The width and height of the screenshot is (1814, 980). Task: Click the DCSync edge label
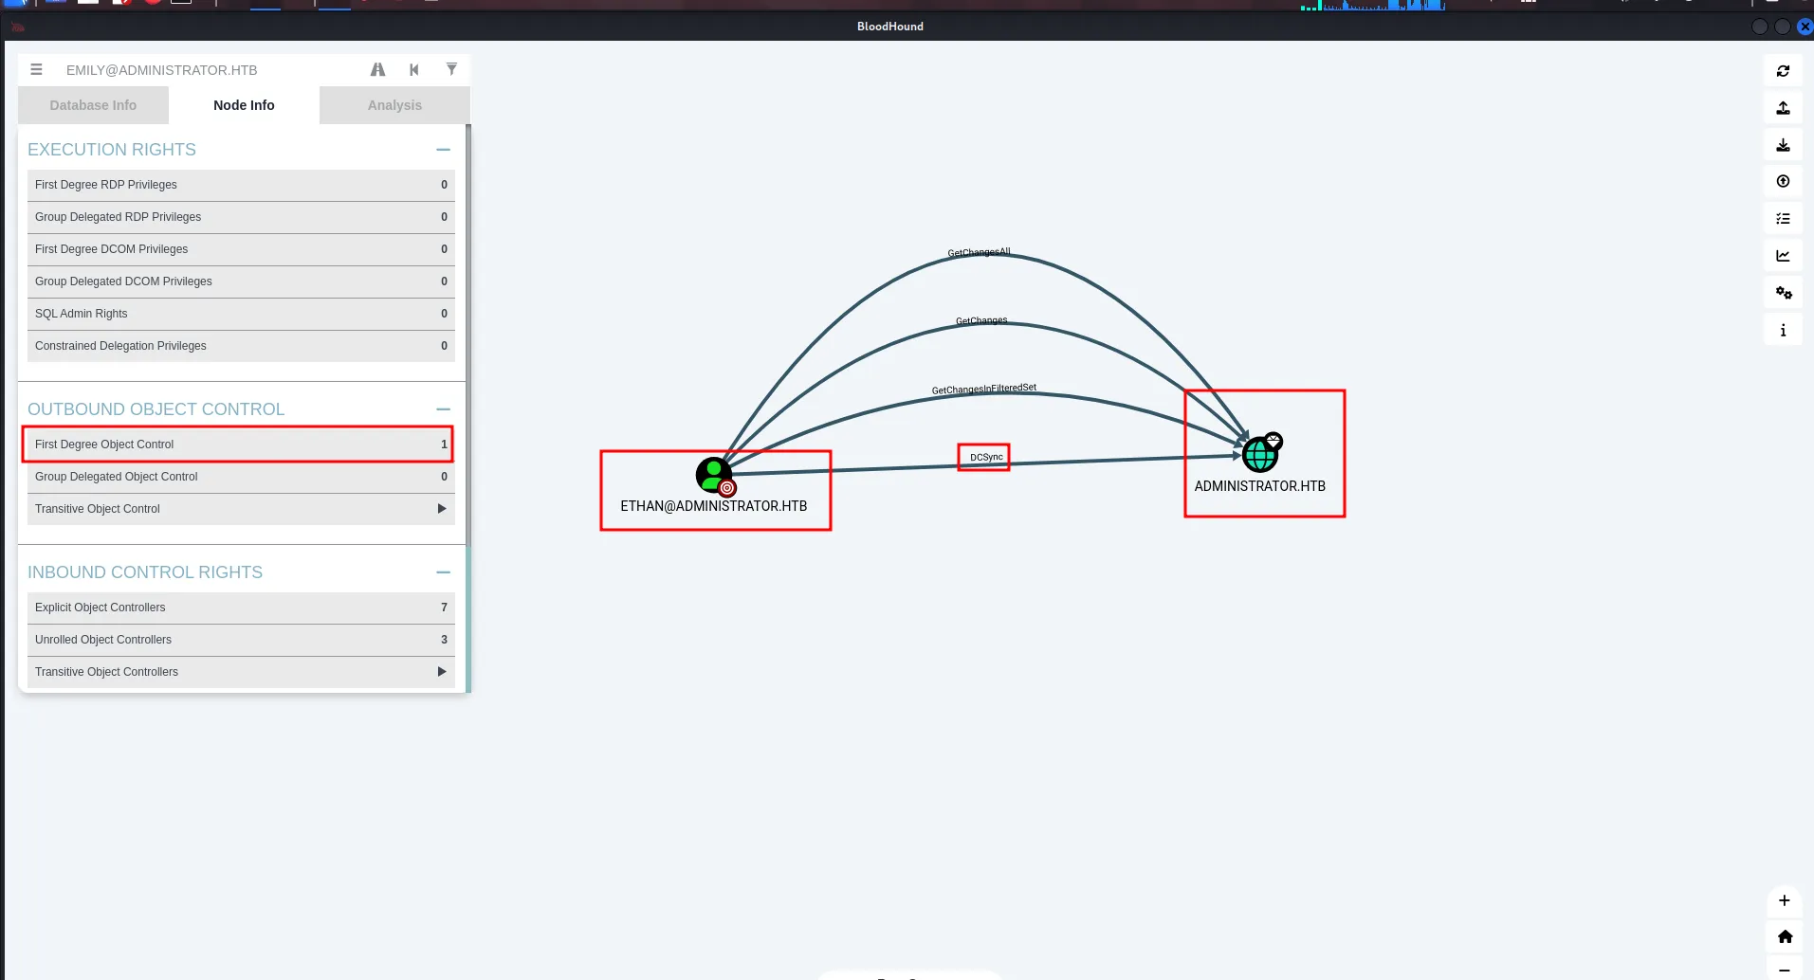coord(986,457)
